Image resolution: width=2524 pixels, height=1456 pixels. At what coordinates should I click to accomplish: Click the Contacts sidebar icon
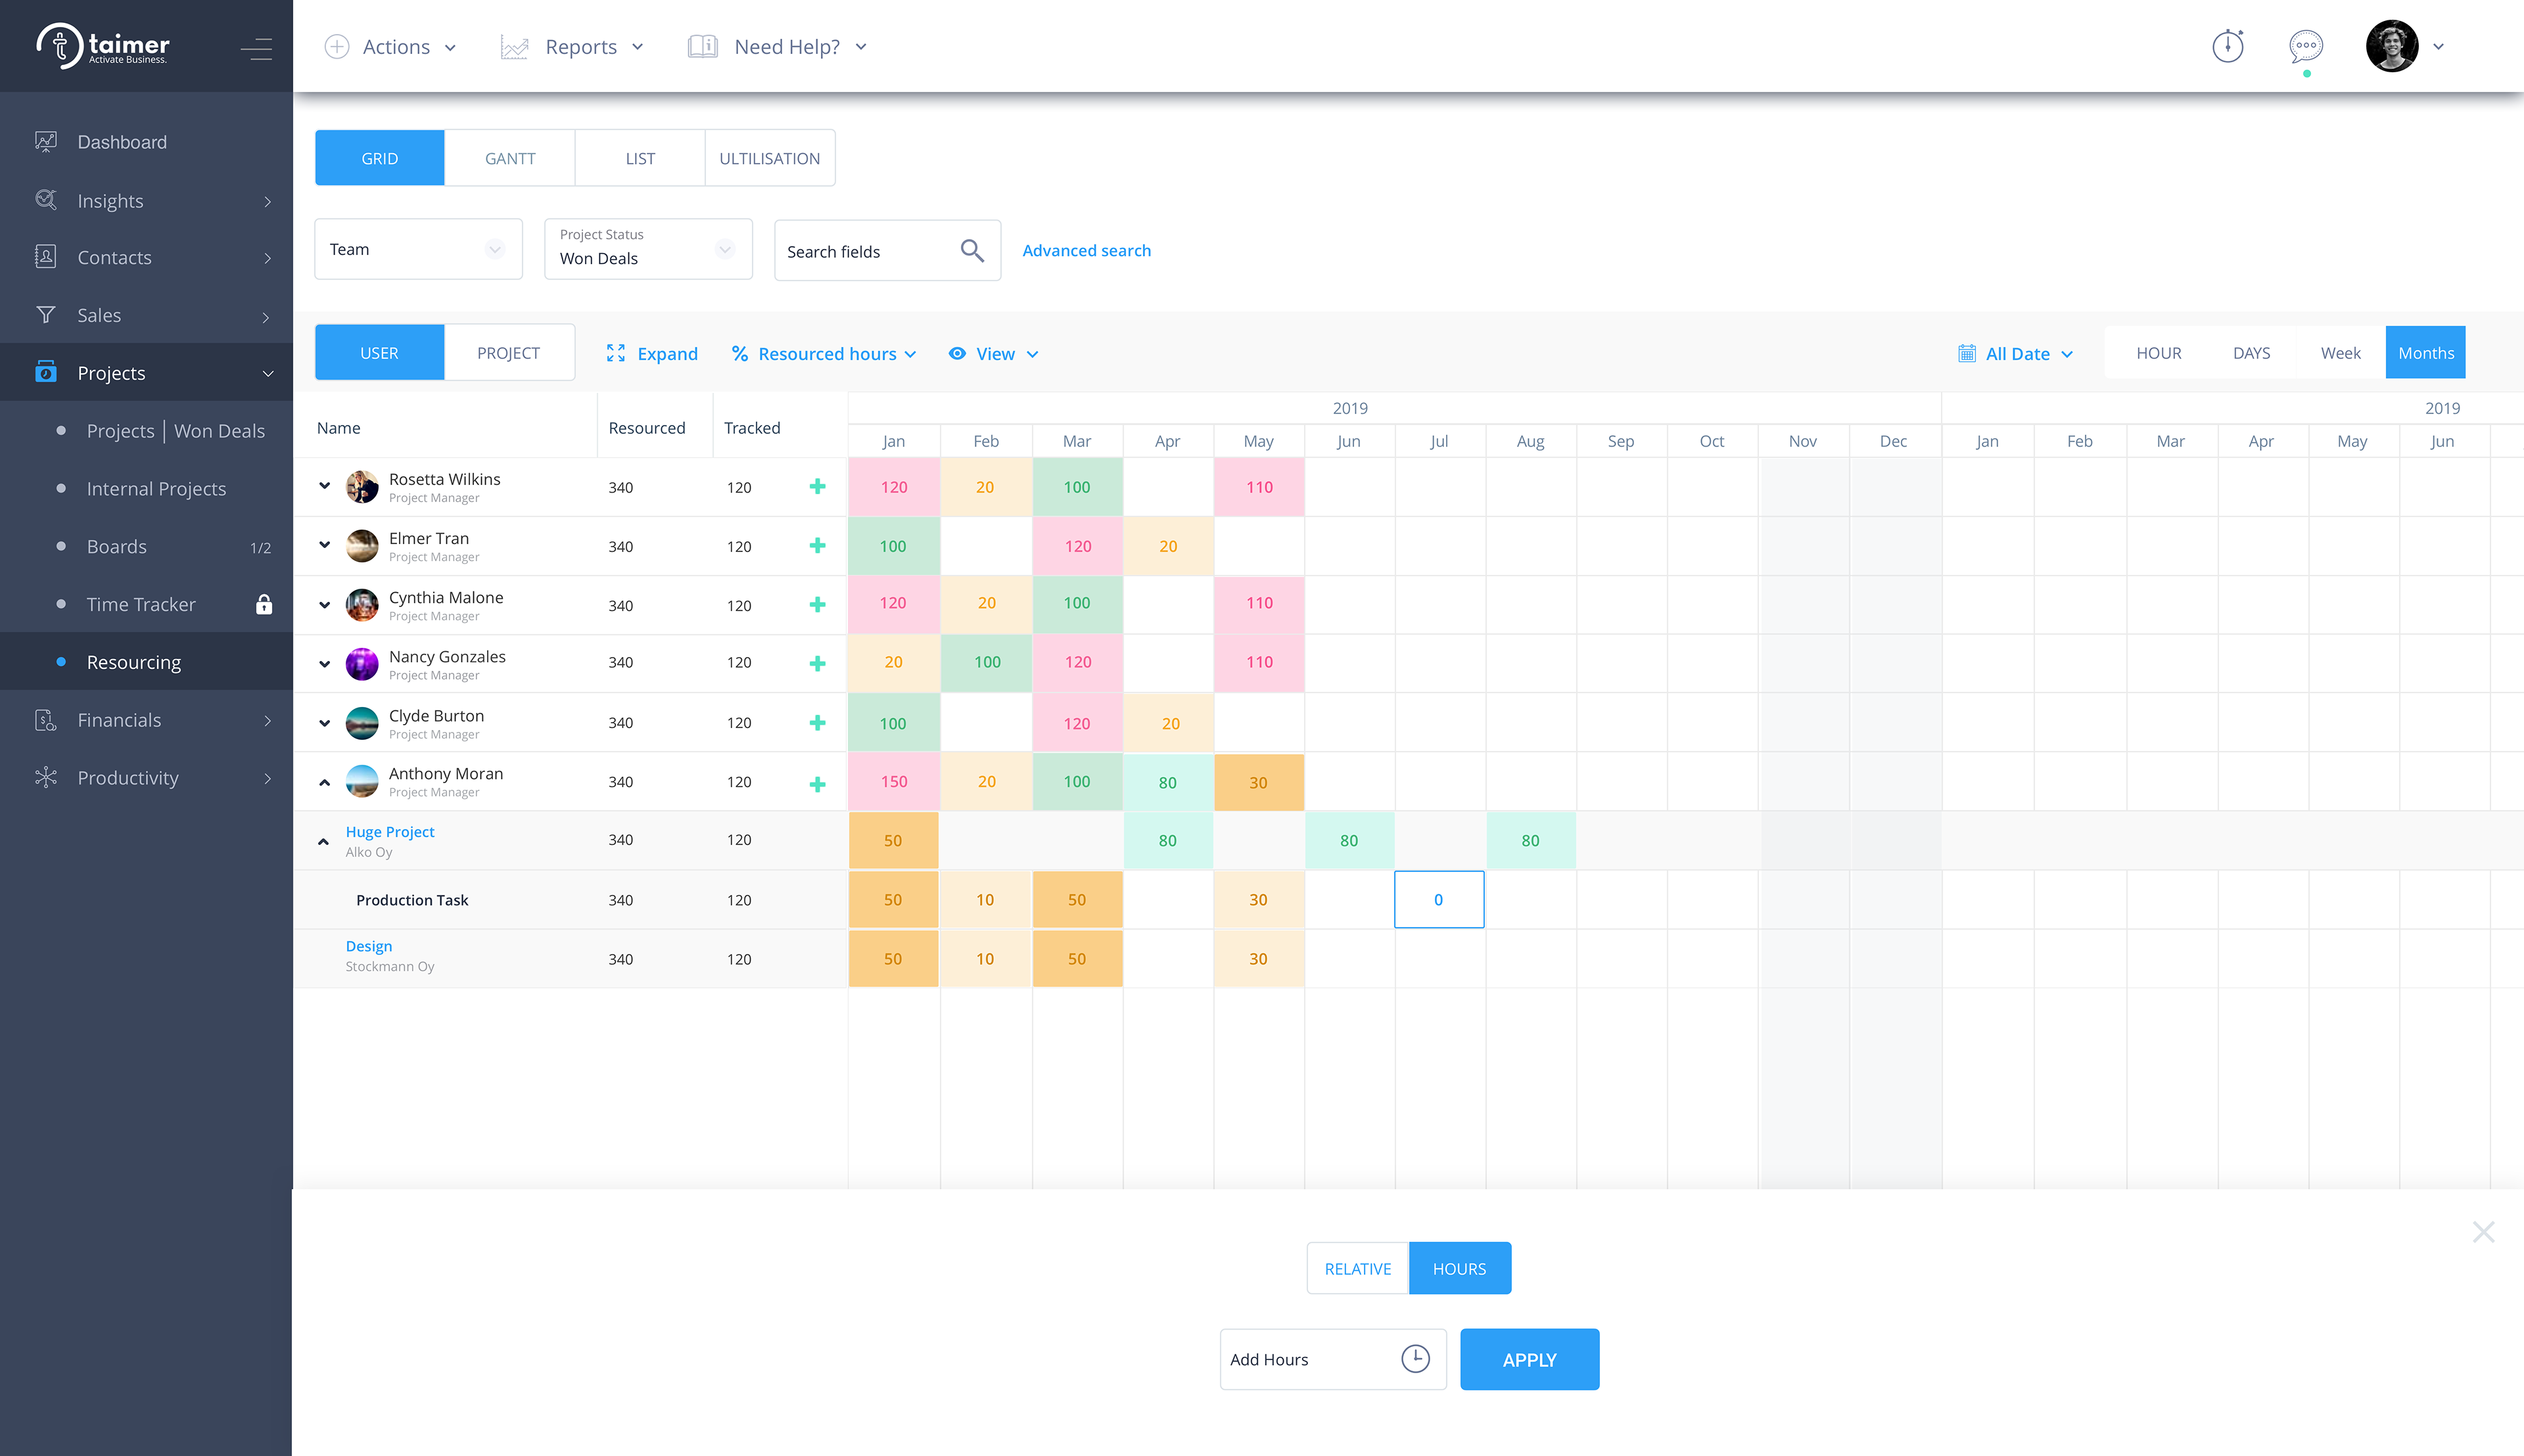click(46, 257)
